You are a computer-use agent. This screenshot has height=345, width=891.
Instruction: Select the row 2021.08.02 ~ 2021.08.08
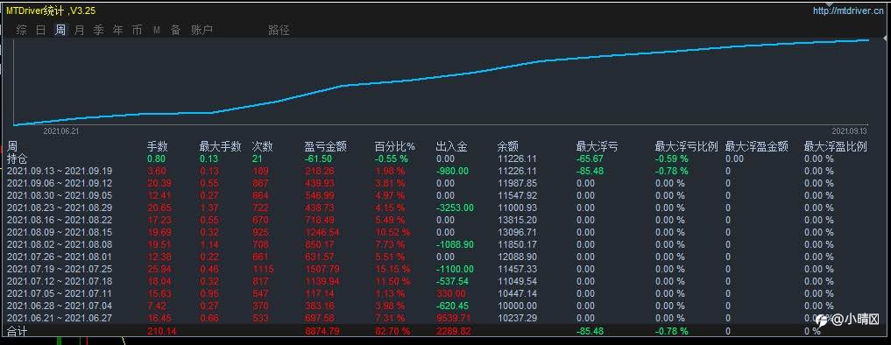pyautogui.click(x=445, y=244)
